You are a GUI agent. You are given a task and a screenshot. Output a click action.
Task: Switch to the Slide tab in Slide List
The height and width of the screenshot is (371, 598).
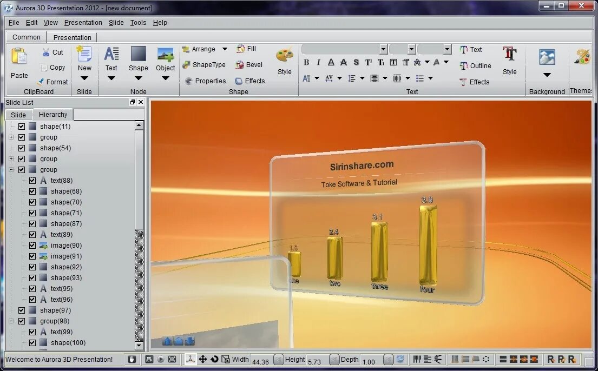pos(18,115)
